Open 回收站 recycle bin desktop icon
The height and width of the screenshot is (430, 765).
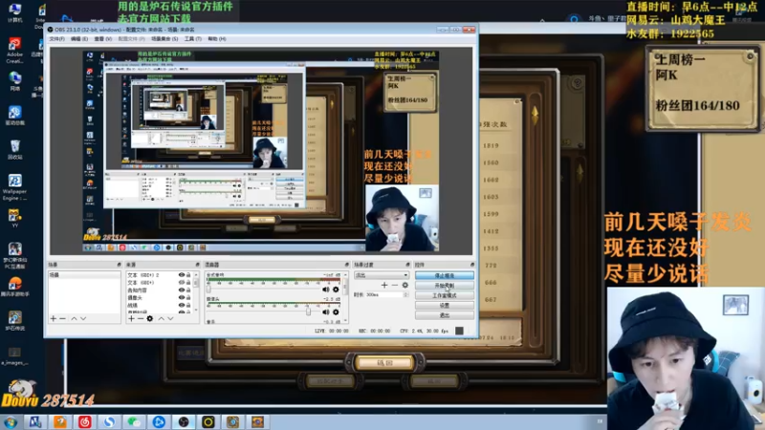click(14, 150)
